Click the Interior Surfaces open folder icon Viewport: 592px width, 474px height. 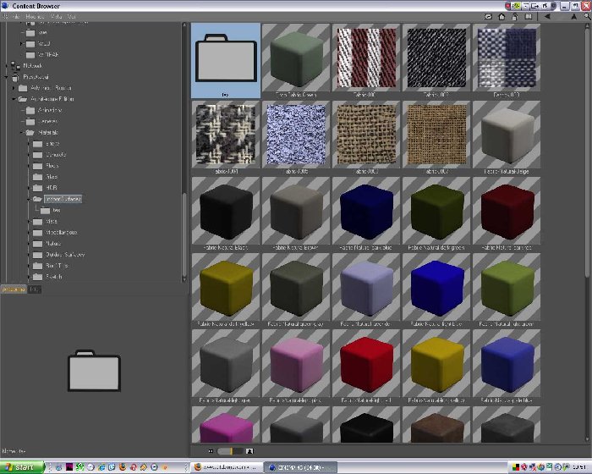point(37,199)
